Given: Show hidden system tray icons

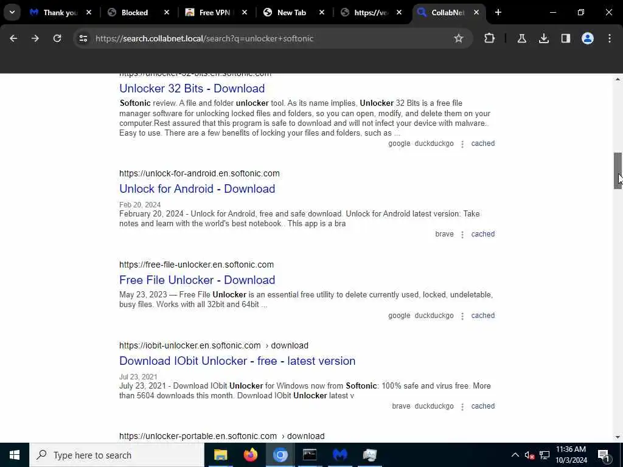Looking at the screenshot, I should click(x=515, y=455).
